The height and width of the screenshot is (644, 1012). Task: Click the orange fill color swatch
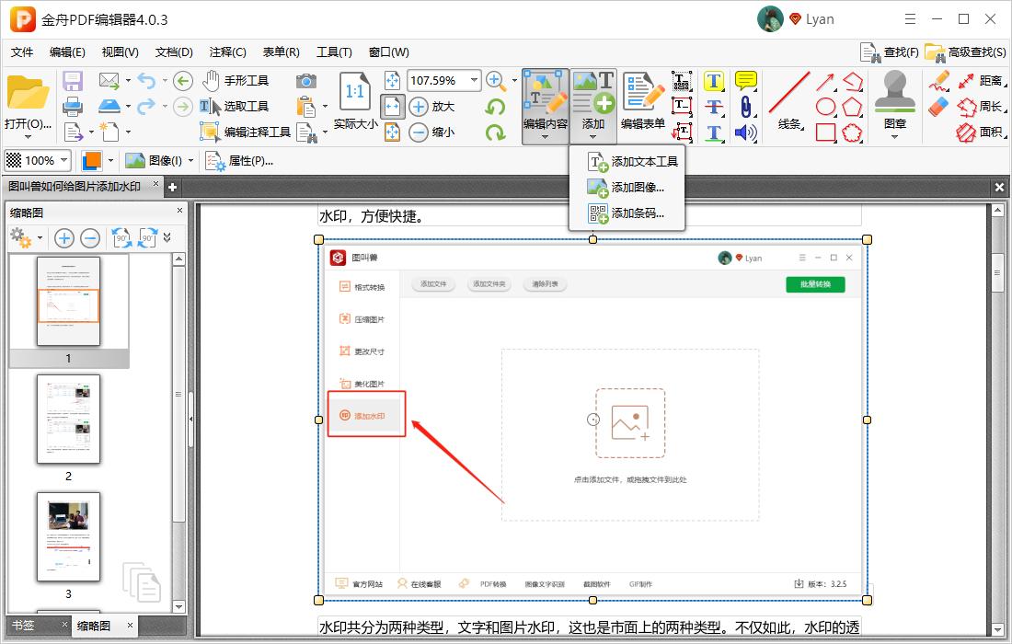click(x=95, y=160)
